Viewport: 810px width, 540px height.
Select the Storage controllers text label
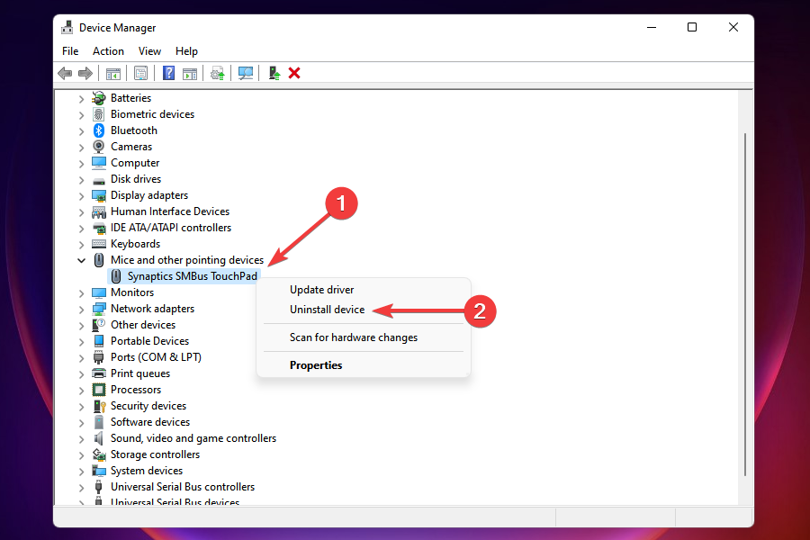tap(155, 454)
